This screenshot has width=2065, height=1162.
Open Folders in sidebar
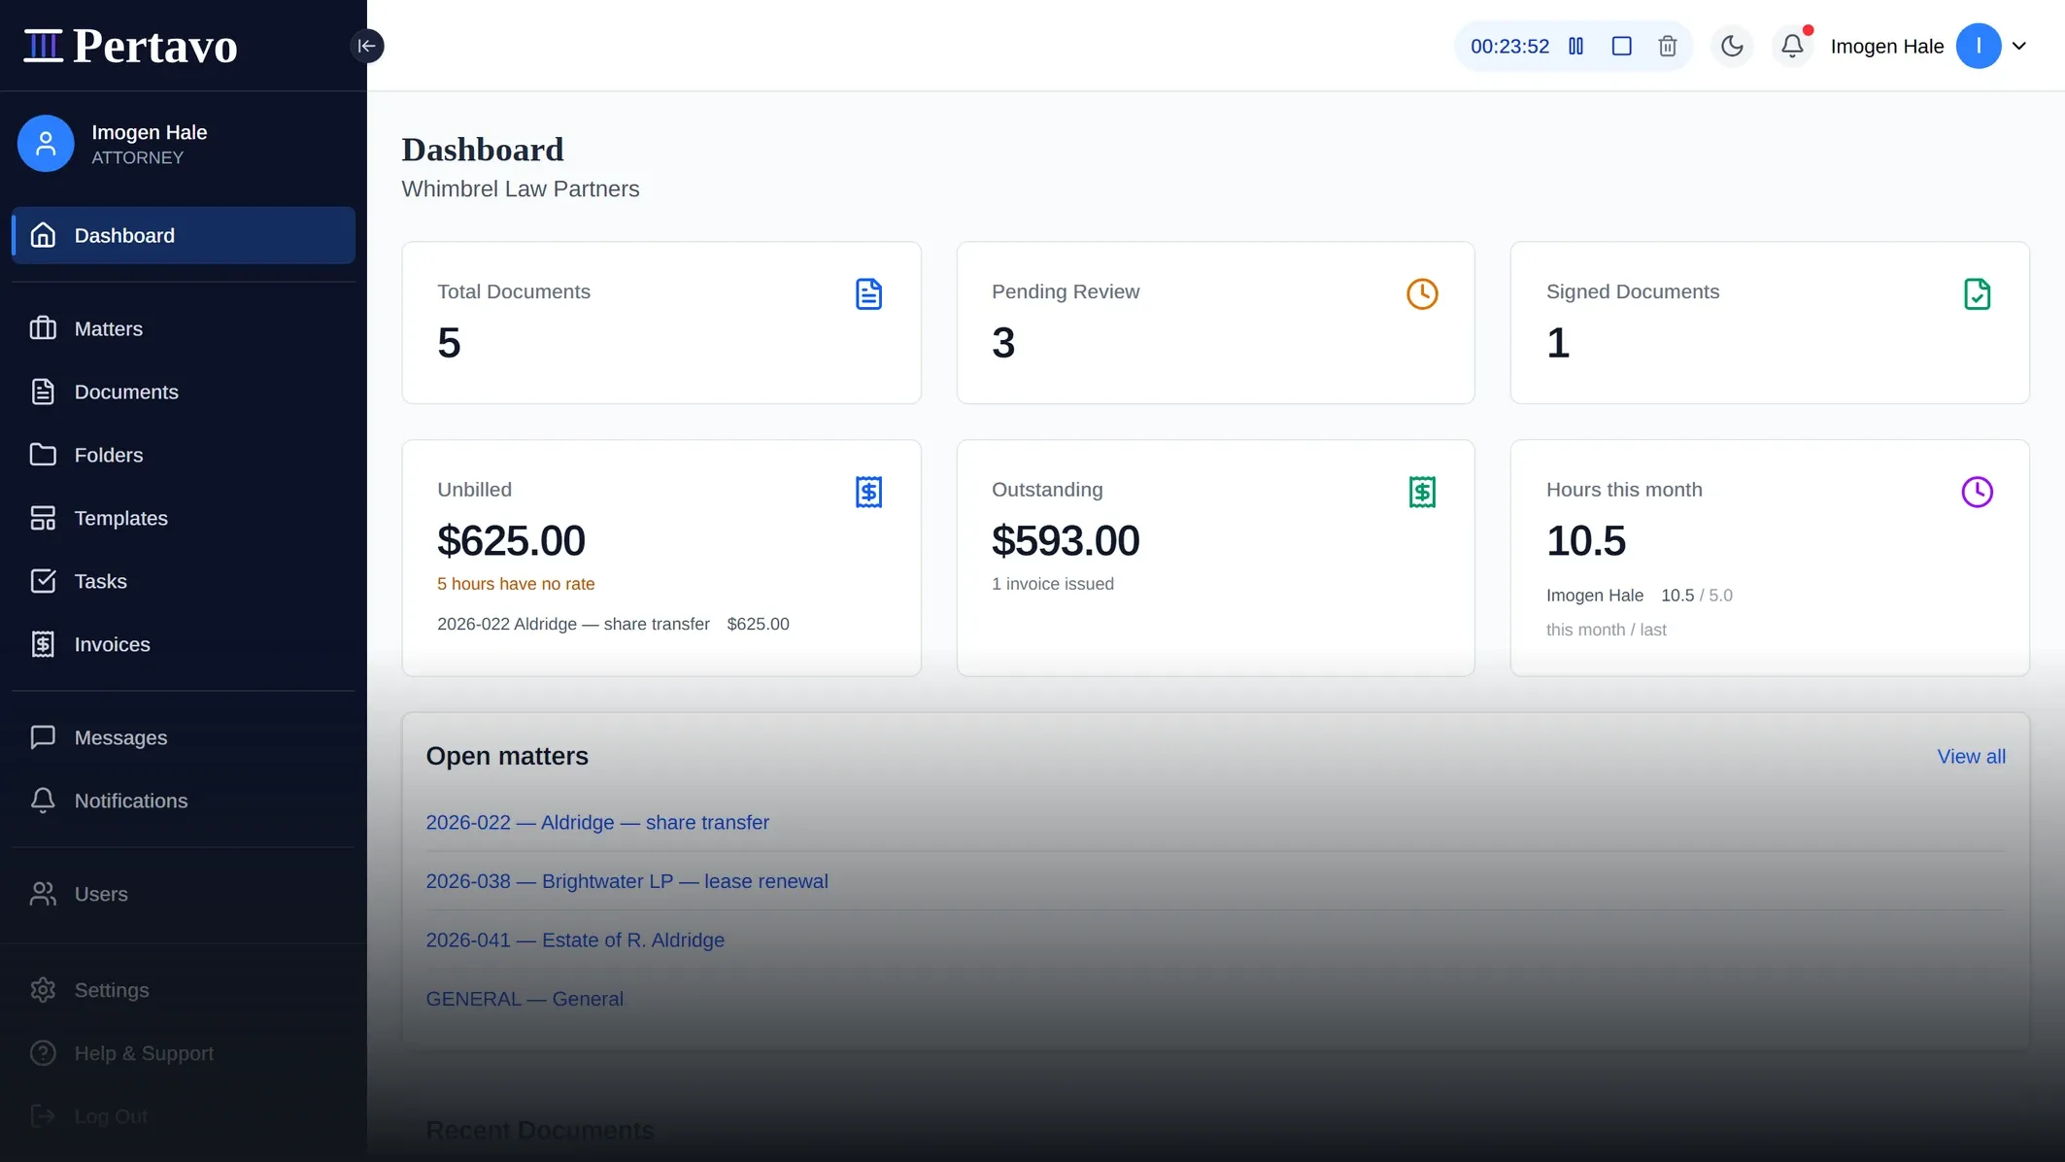coord(184,455)
